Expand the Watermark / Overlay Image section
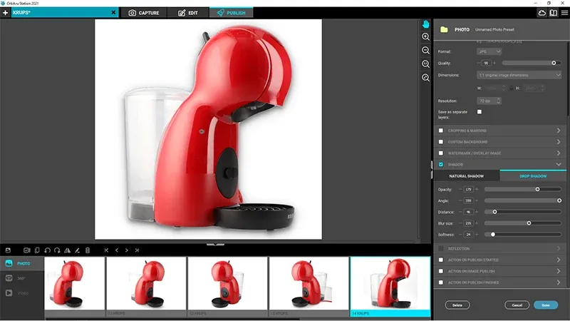This screenshot has width=570, height=321. click(558, 153)
